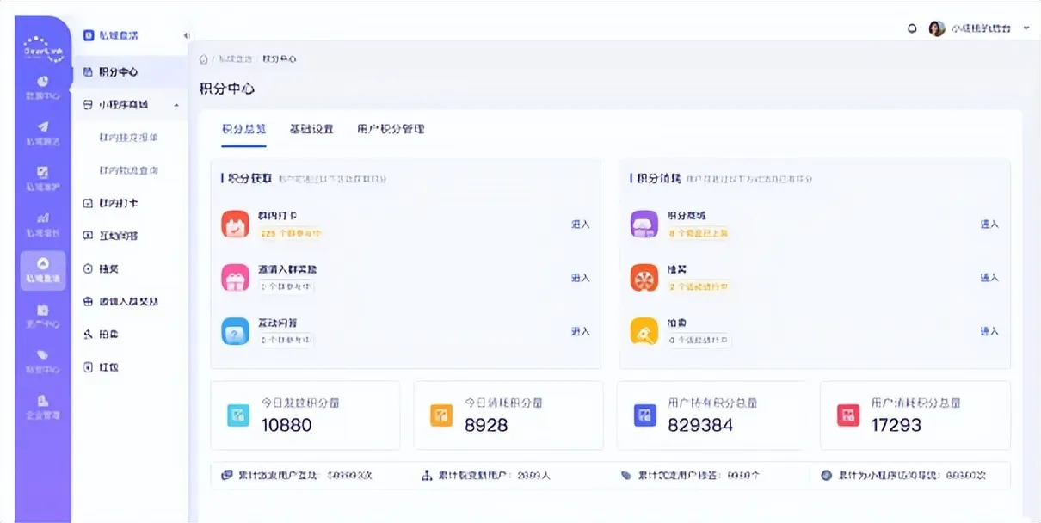Collapse the secondary menu using its top arrow

pos(187,35)
